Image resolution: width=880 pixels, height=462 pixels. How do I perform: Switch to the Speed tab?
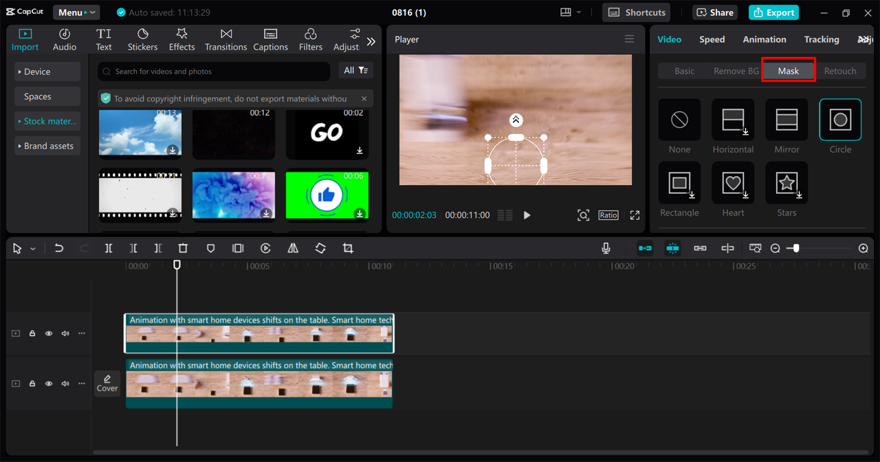[712, 39]
